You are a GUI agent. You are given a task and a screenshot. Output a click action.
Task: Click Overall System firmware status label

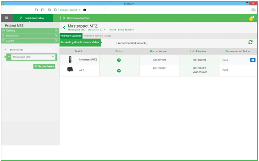pos(80,42)
